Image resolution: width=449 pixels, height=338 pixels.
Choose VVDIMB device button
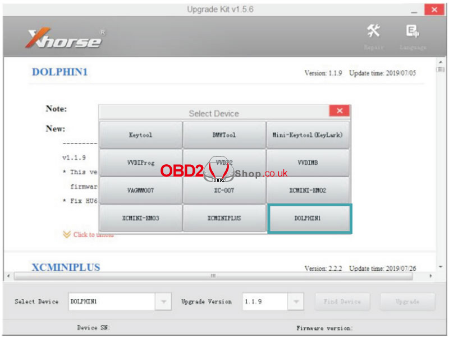pos(308,163)
